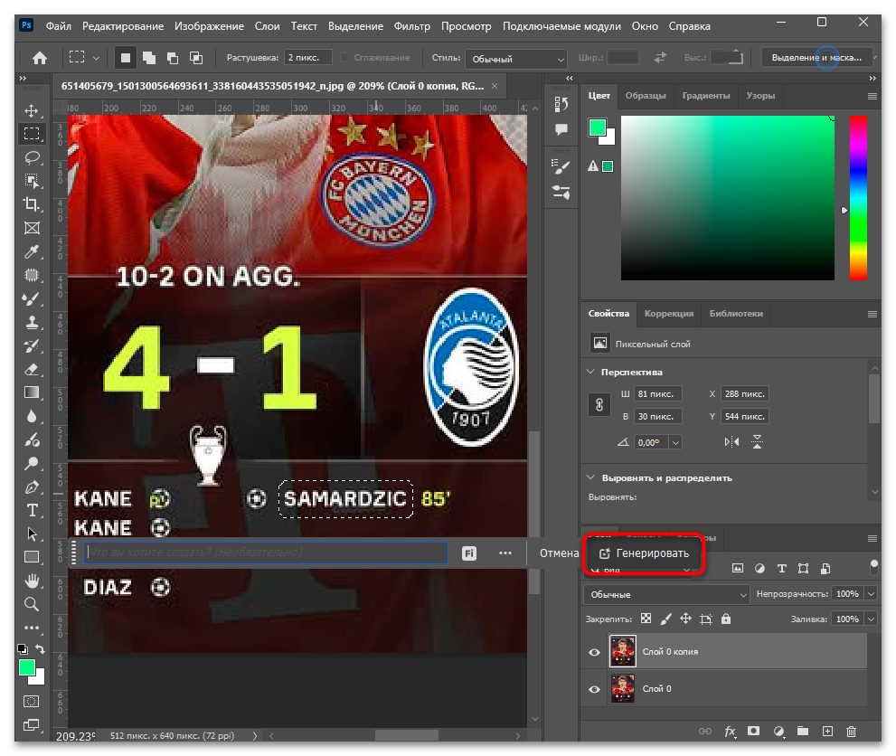Screen dimensions: 896x756
Task: Open the Изображение menu
Action: pos(209,26)
